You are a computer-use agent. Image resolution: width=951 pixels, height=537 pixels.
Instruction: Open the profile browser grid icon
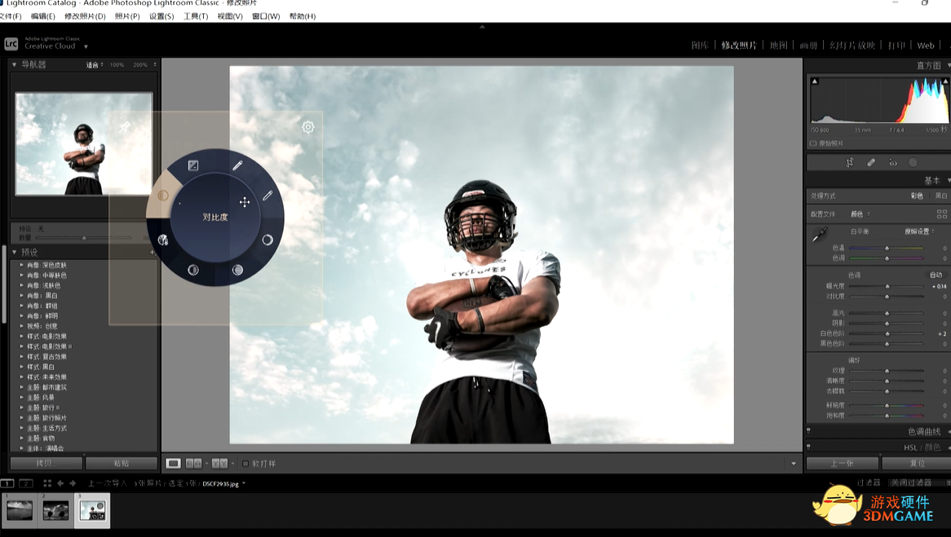click(x=942, y=214)
